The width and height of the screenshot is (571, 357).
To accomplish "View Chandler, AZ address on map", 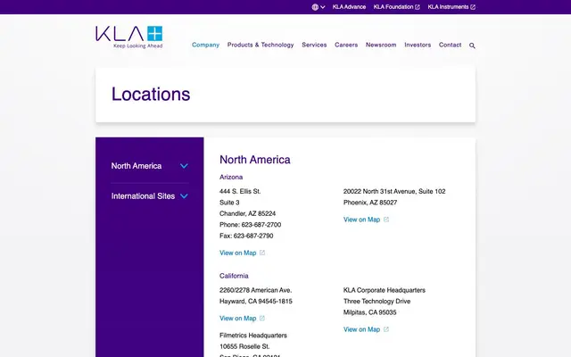I will pyautogui.click(x=238, y=253).
